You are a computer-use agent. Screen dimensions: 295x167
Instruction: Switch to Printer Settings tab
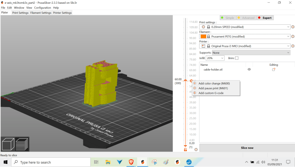click(x=62, y=13)
